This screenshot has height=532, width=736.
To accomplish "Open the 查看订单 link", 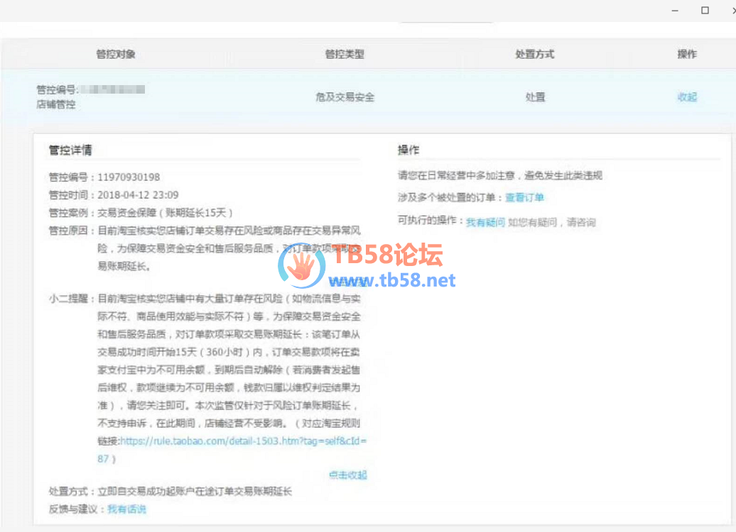I will 524,197.
